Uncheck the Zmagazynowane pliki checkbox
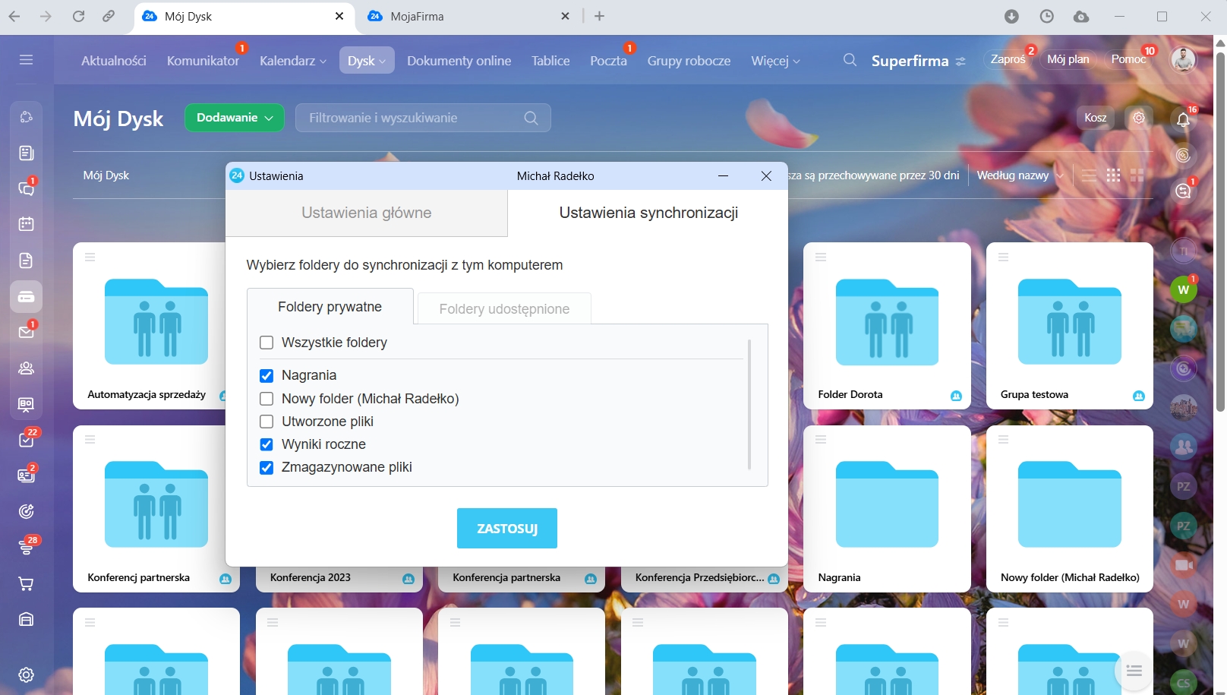This screenshot has height=695, width=1227. click(x=267, y=467)
